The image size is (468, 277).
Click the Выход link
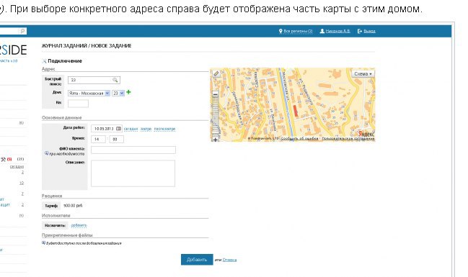point(369,31)
